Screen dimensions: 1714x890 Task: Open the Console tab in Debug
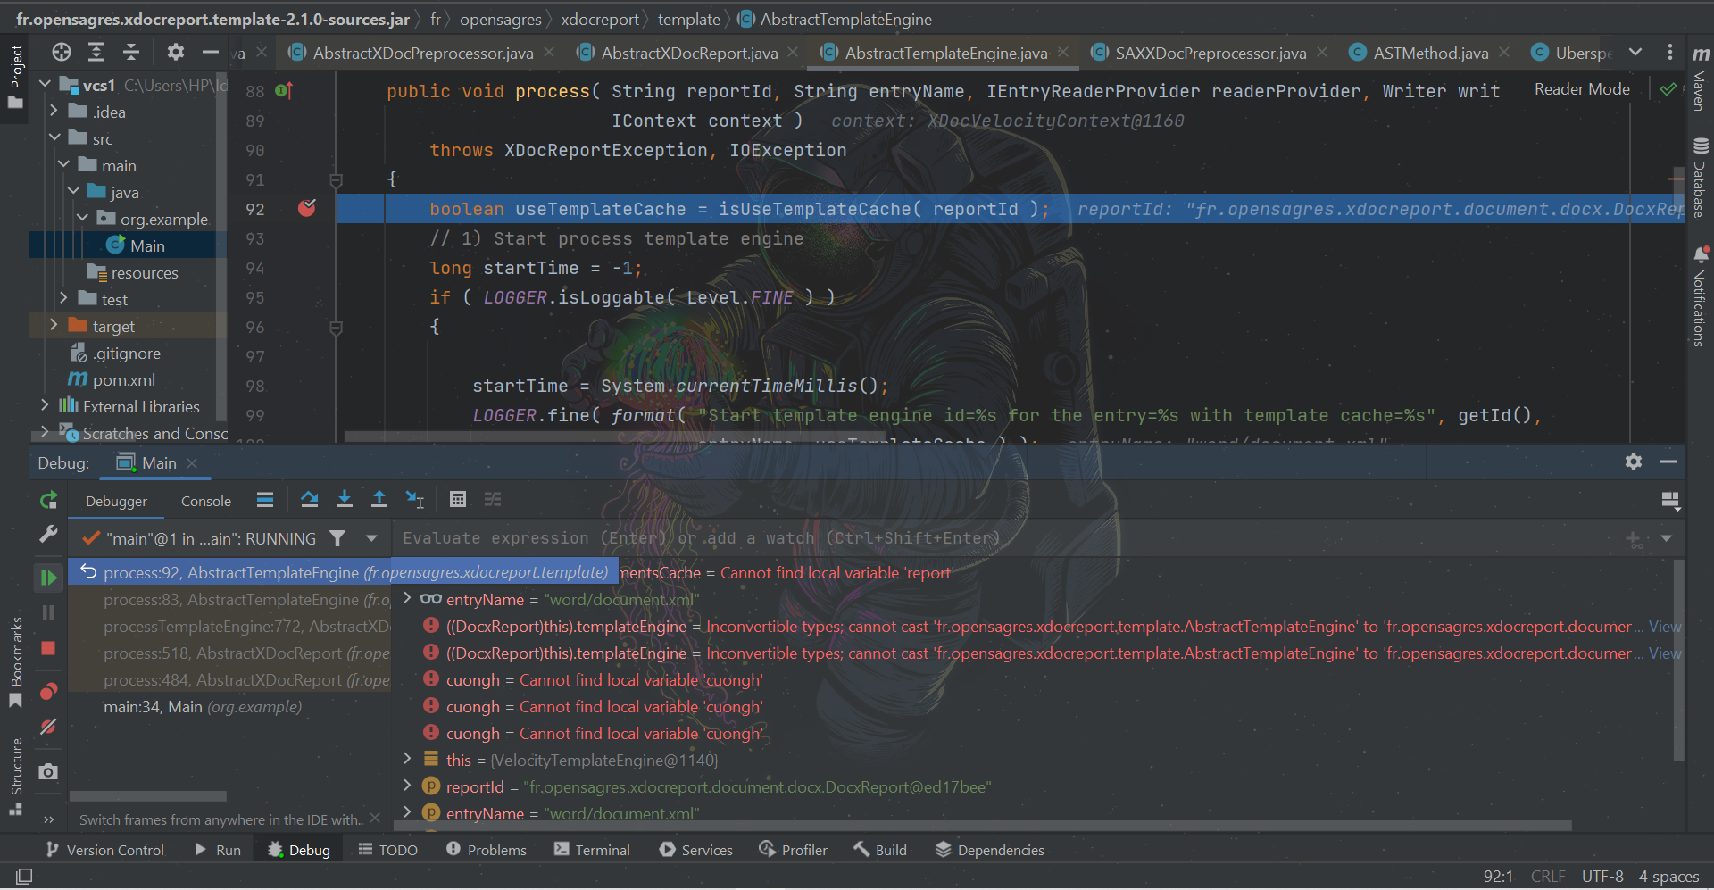point(206,501)
